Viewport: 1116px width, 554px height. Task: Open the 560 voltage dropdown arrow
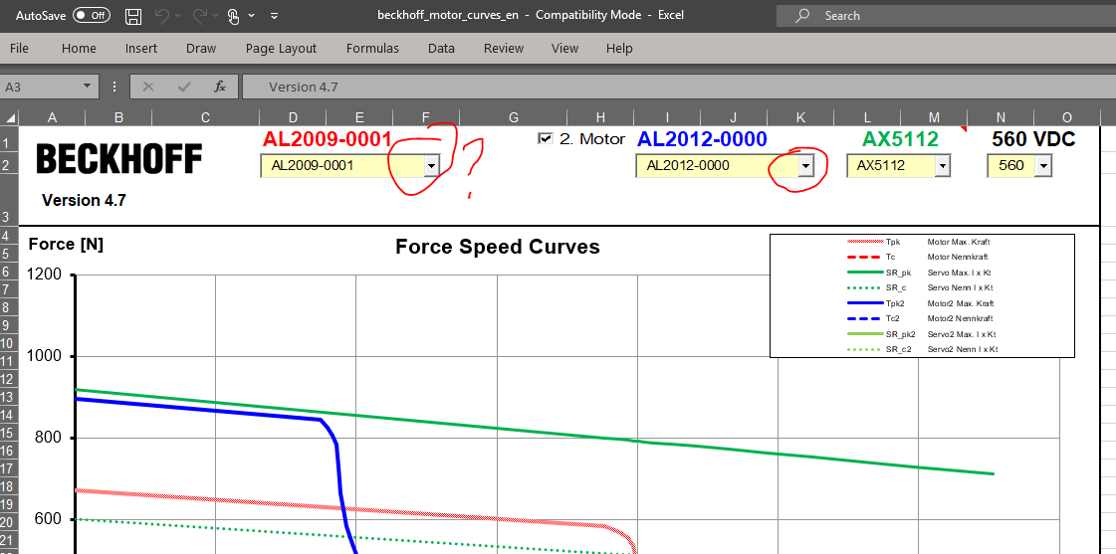[1043, 166]
